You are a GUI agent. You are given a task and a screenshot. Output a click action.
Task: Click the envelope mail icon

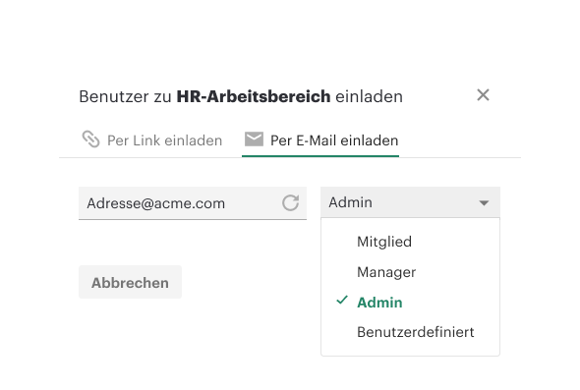pyautogui.click(x=254, y=139)
